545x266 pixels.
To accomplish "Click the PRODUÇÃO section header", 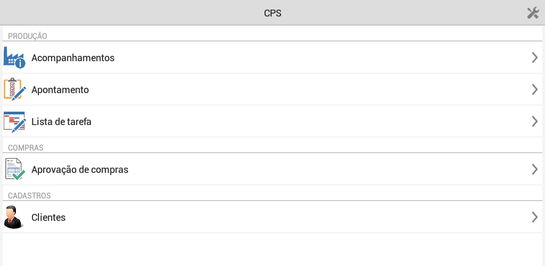I will coord(28,36).
